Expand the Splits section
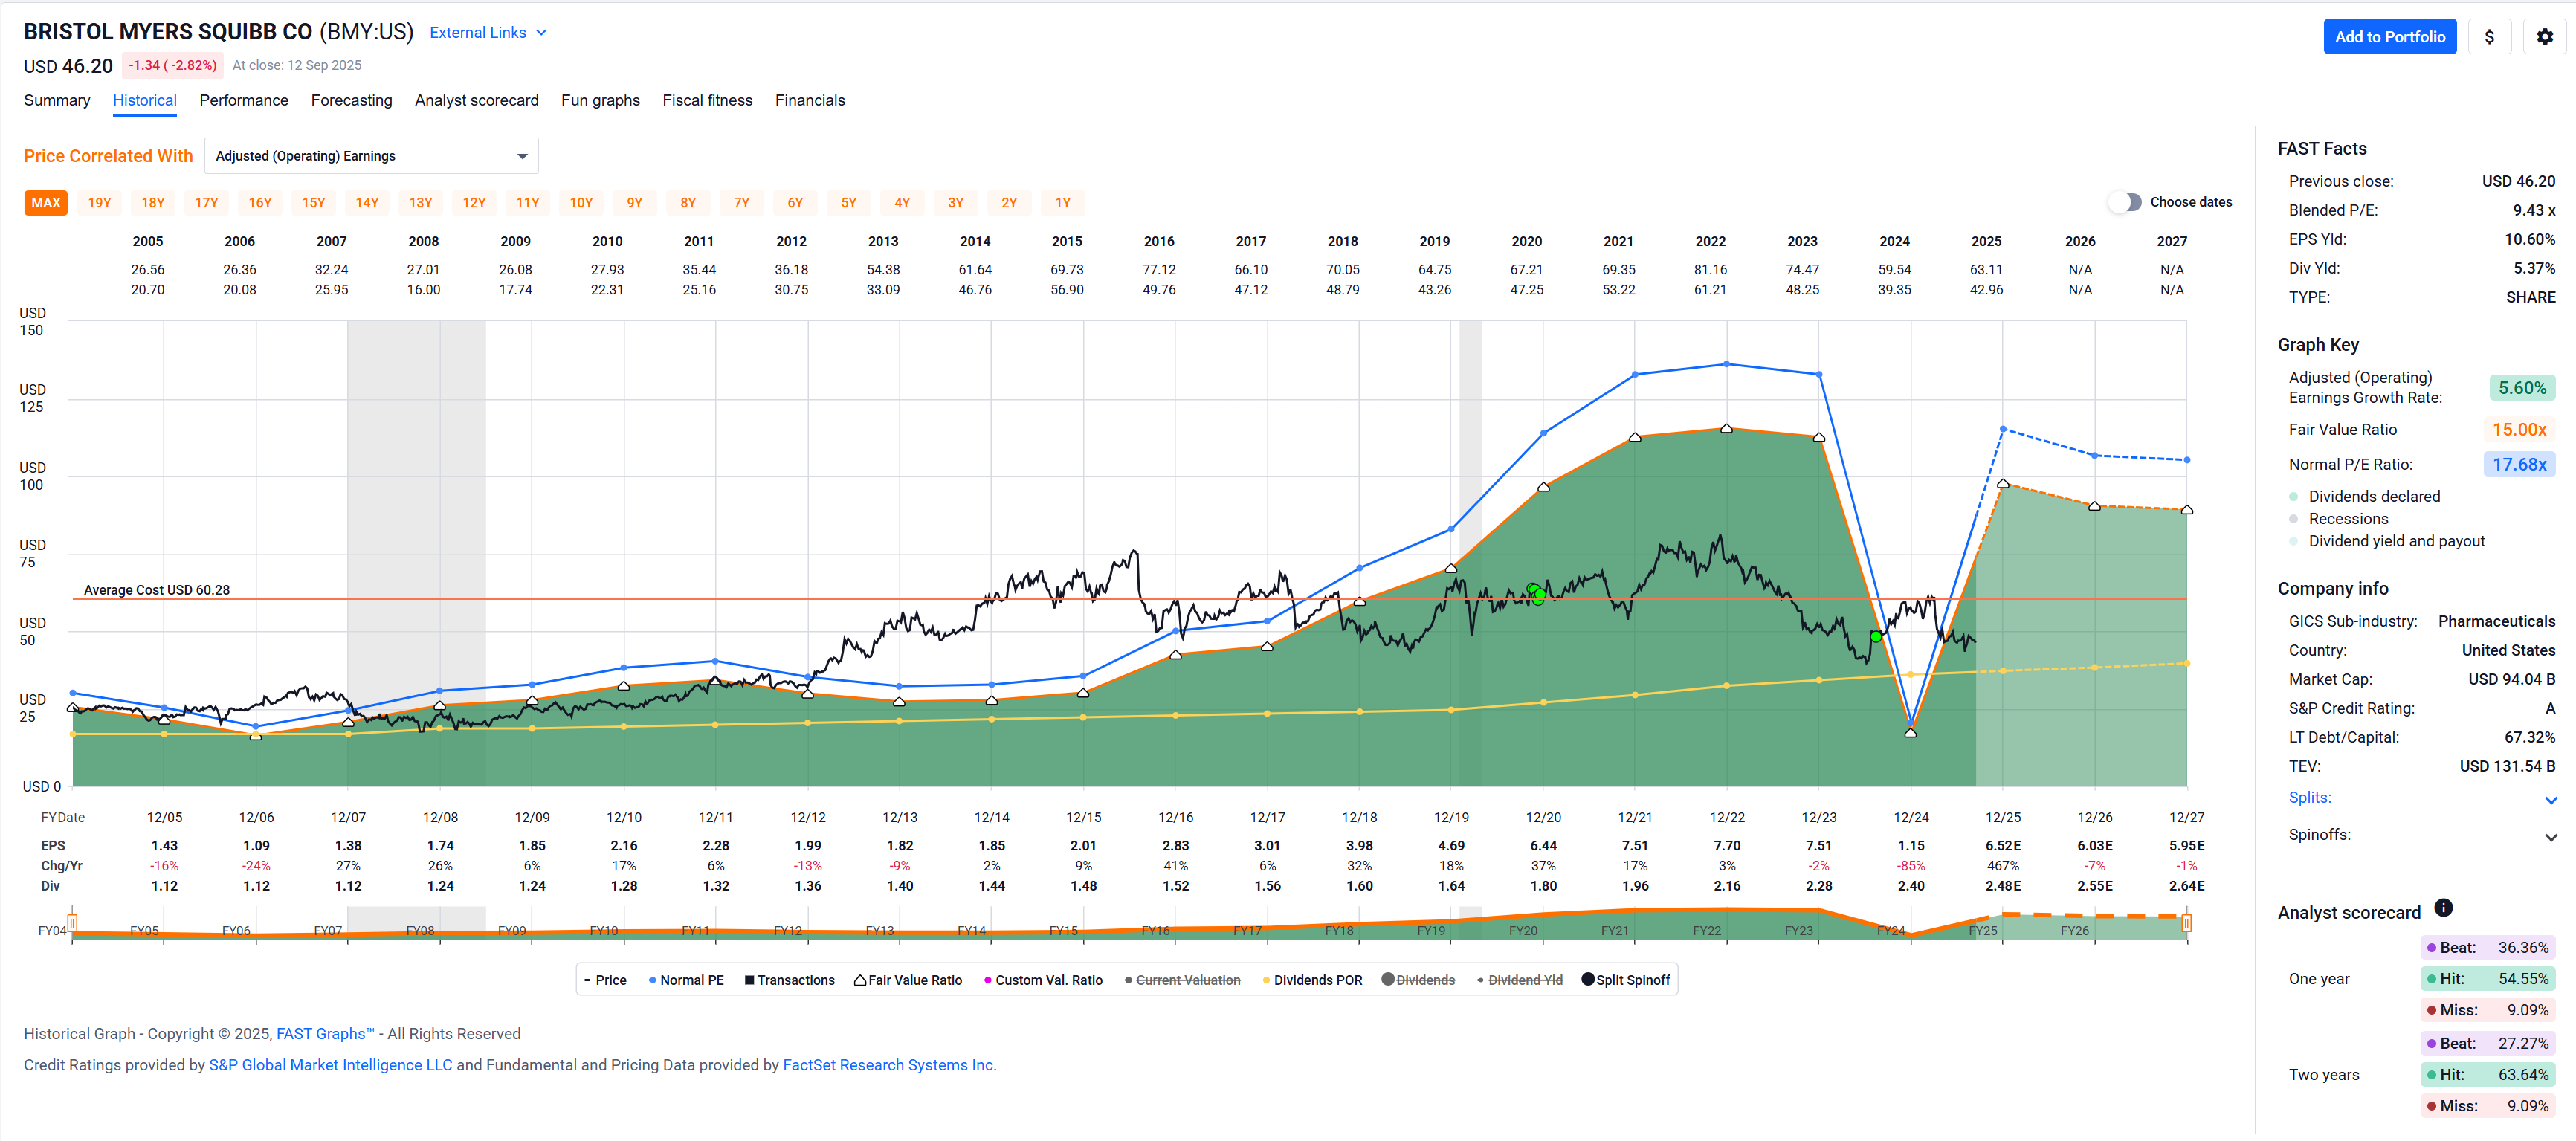 (x=2550, y=799)
